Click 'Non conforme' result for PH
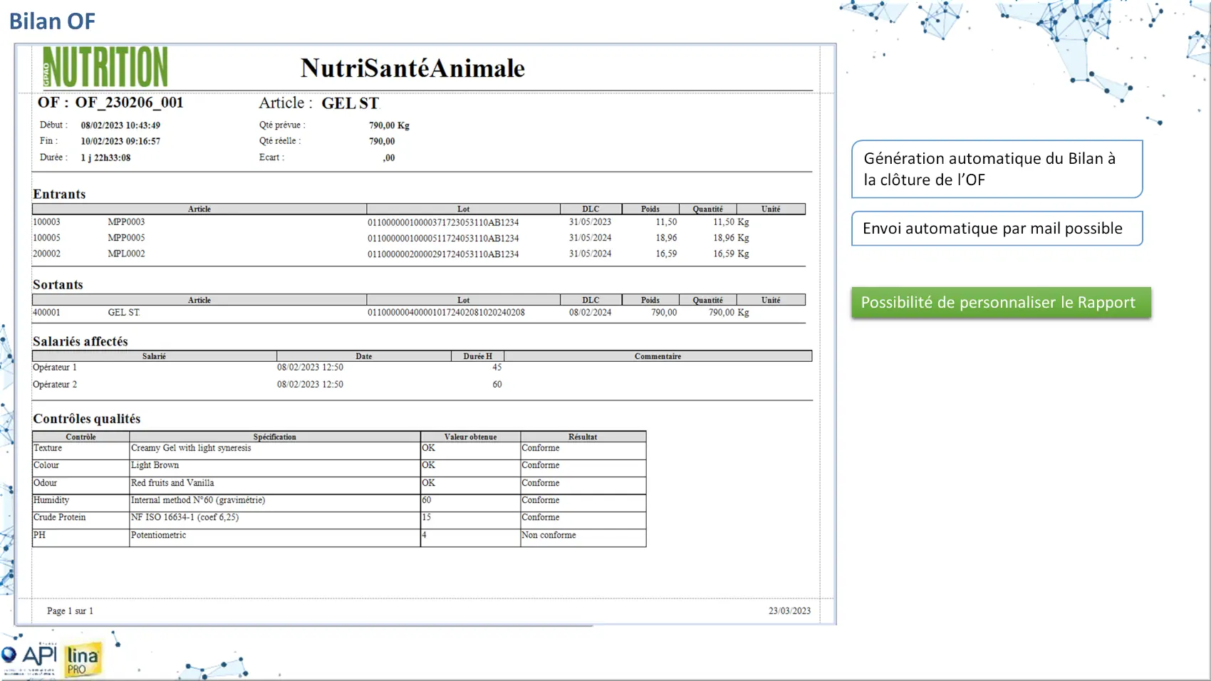1211x681 pixels. tap(549, 535)
